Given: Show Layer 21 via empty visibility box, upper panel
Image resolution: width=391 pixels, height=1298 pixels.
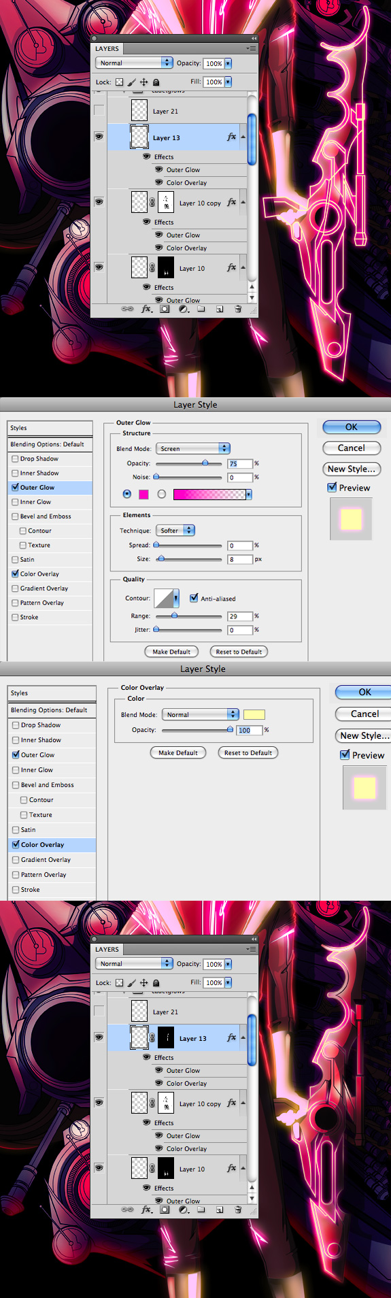Looking at the screenshot, I should 99,110.
